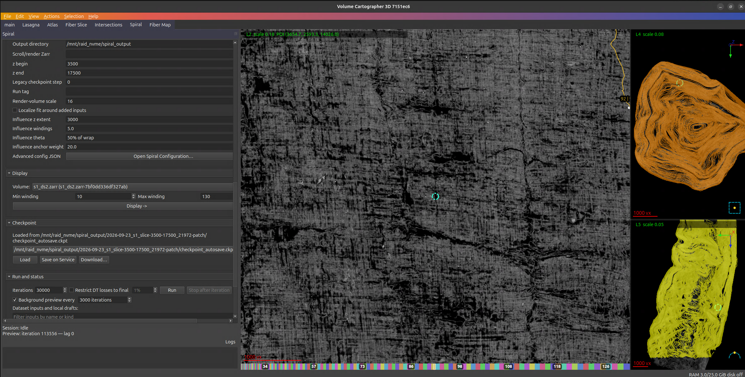
Task: Click the checkpoint Load button
Action: [25, 260]
